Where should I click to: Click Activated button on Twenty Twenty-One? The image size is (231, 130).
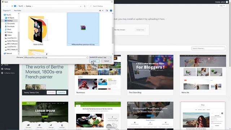(x=51, y=92)
